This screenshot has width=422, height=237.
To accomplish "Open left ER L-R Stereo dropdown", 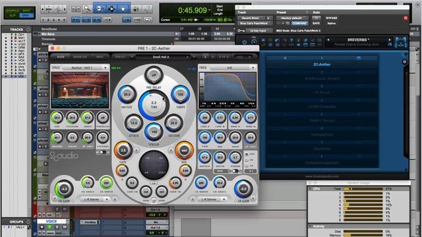I will click(95, 199).
